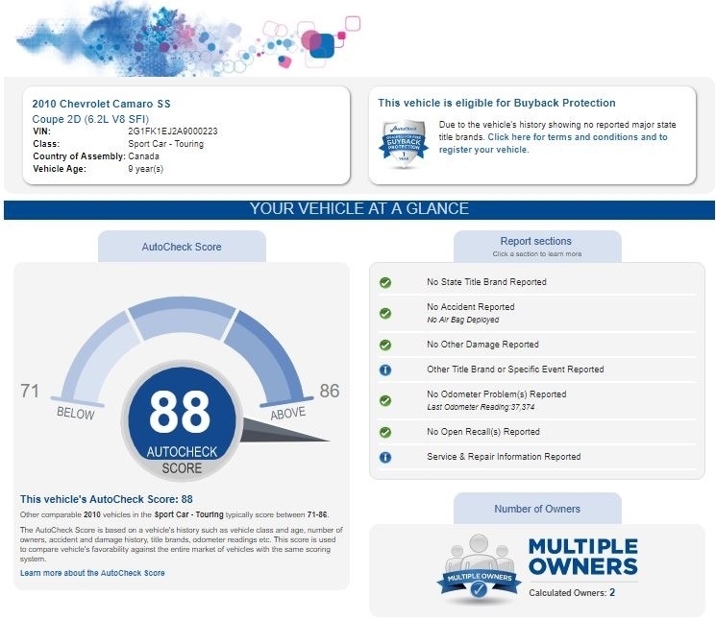This screenshot has width=716, height=620.
Task: Open the AutoCheck Score tab header
Action: click(182, 247)
